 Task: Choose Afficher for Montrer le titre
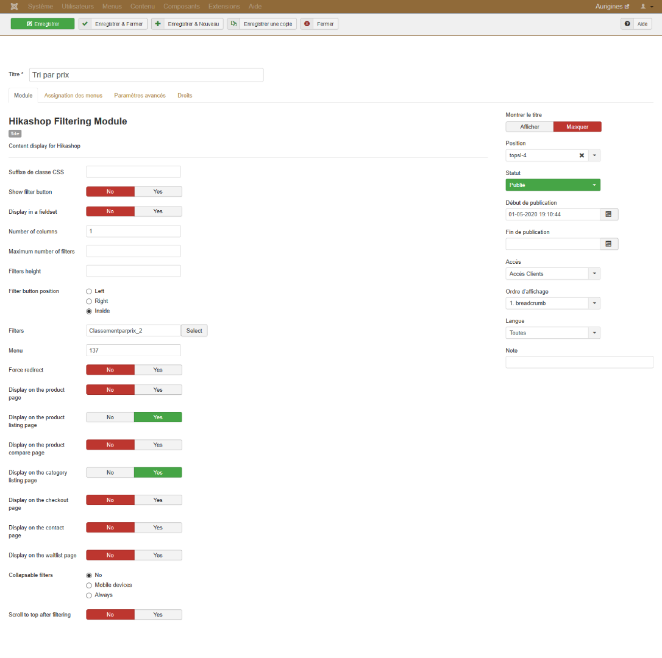coord(530,127)
